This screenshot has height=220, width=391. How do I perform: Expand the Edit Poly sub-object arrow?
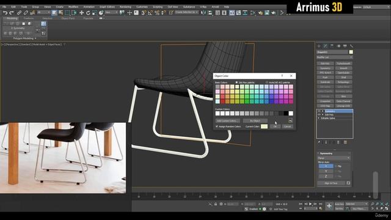click(323, 115)
